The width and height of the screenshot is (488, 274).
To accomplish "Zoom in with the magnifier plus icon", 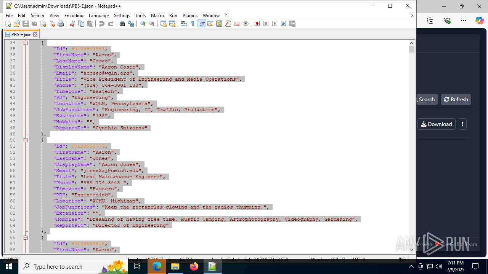I will 143,24.
